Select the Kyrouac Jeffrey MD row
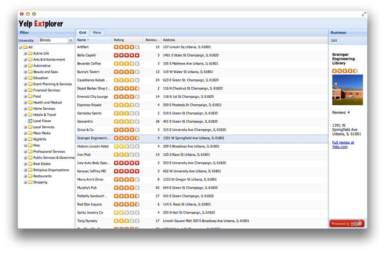This screenshot has width=385, height=253. click(201, 171)
